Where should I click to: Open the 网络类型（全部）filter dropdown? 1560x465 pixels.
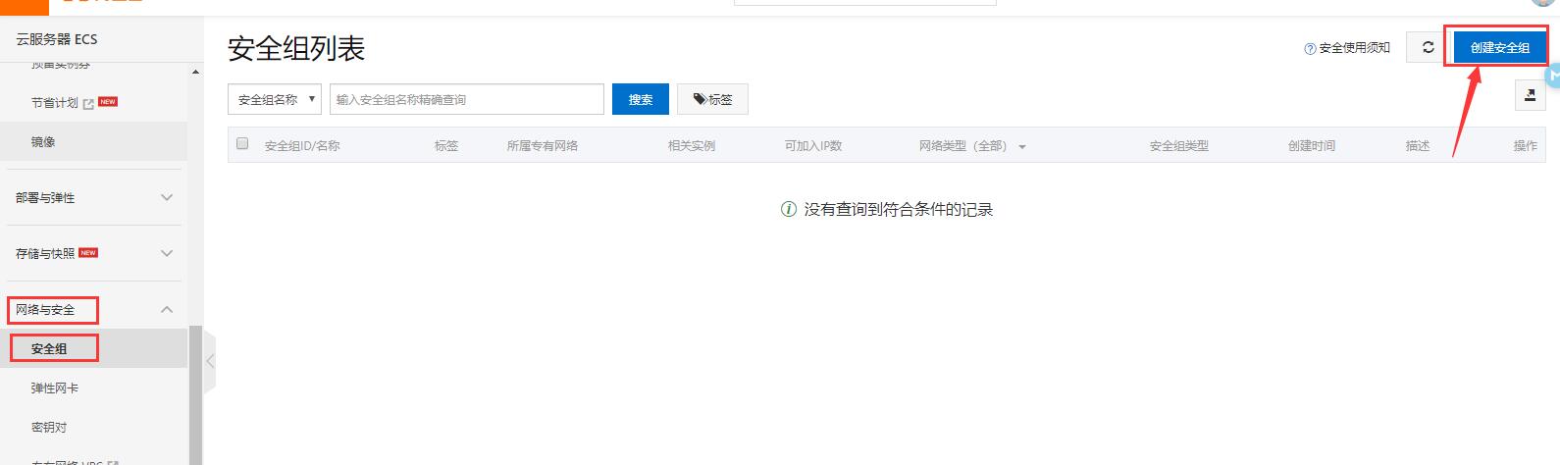(972, 146)
